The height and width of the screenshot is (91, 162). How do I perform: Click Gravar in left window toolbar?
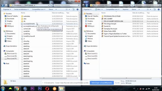tap(51, 9)
